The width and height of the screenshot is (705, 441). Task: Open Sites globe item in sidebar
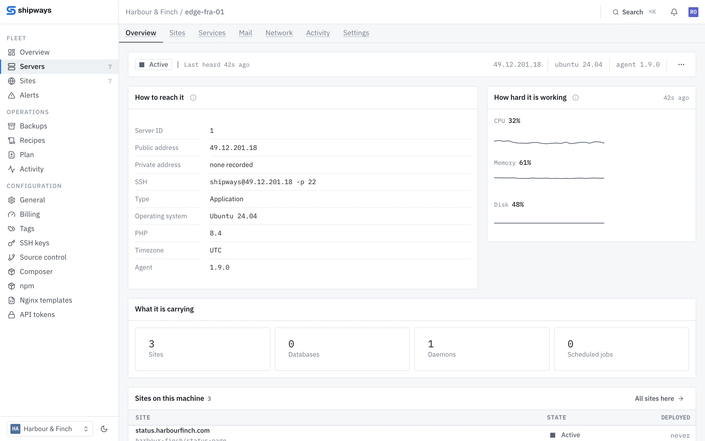(x=59, y=81)
